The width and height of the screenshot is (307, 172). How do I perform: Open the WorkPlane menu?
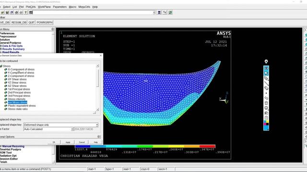click(x=44, y=7)
